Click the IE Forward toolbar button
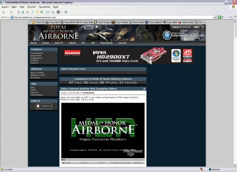 point(11,12)
